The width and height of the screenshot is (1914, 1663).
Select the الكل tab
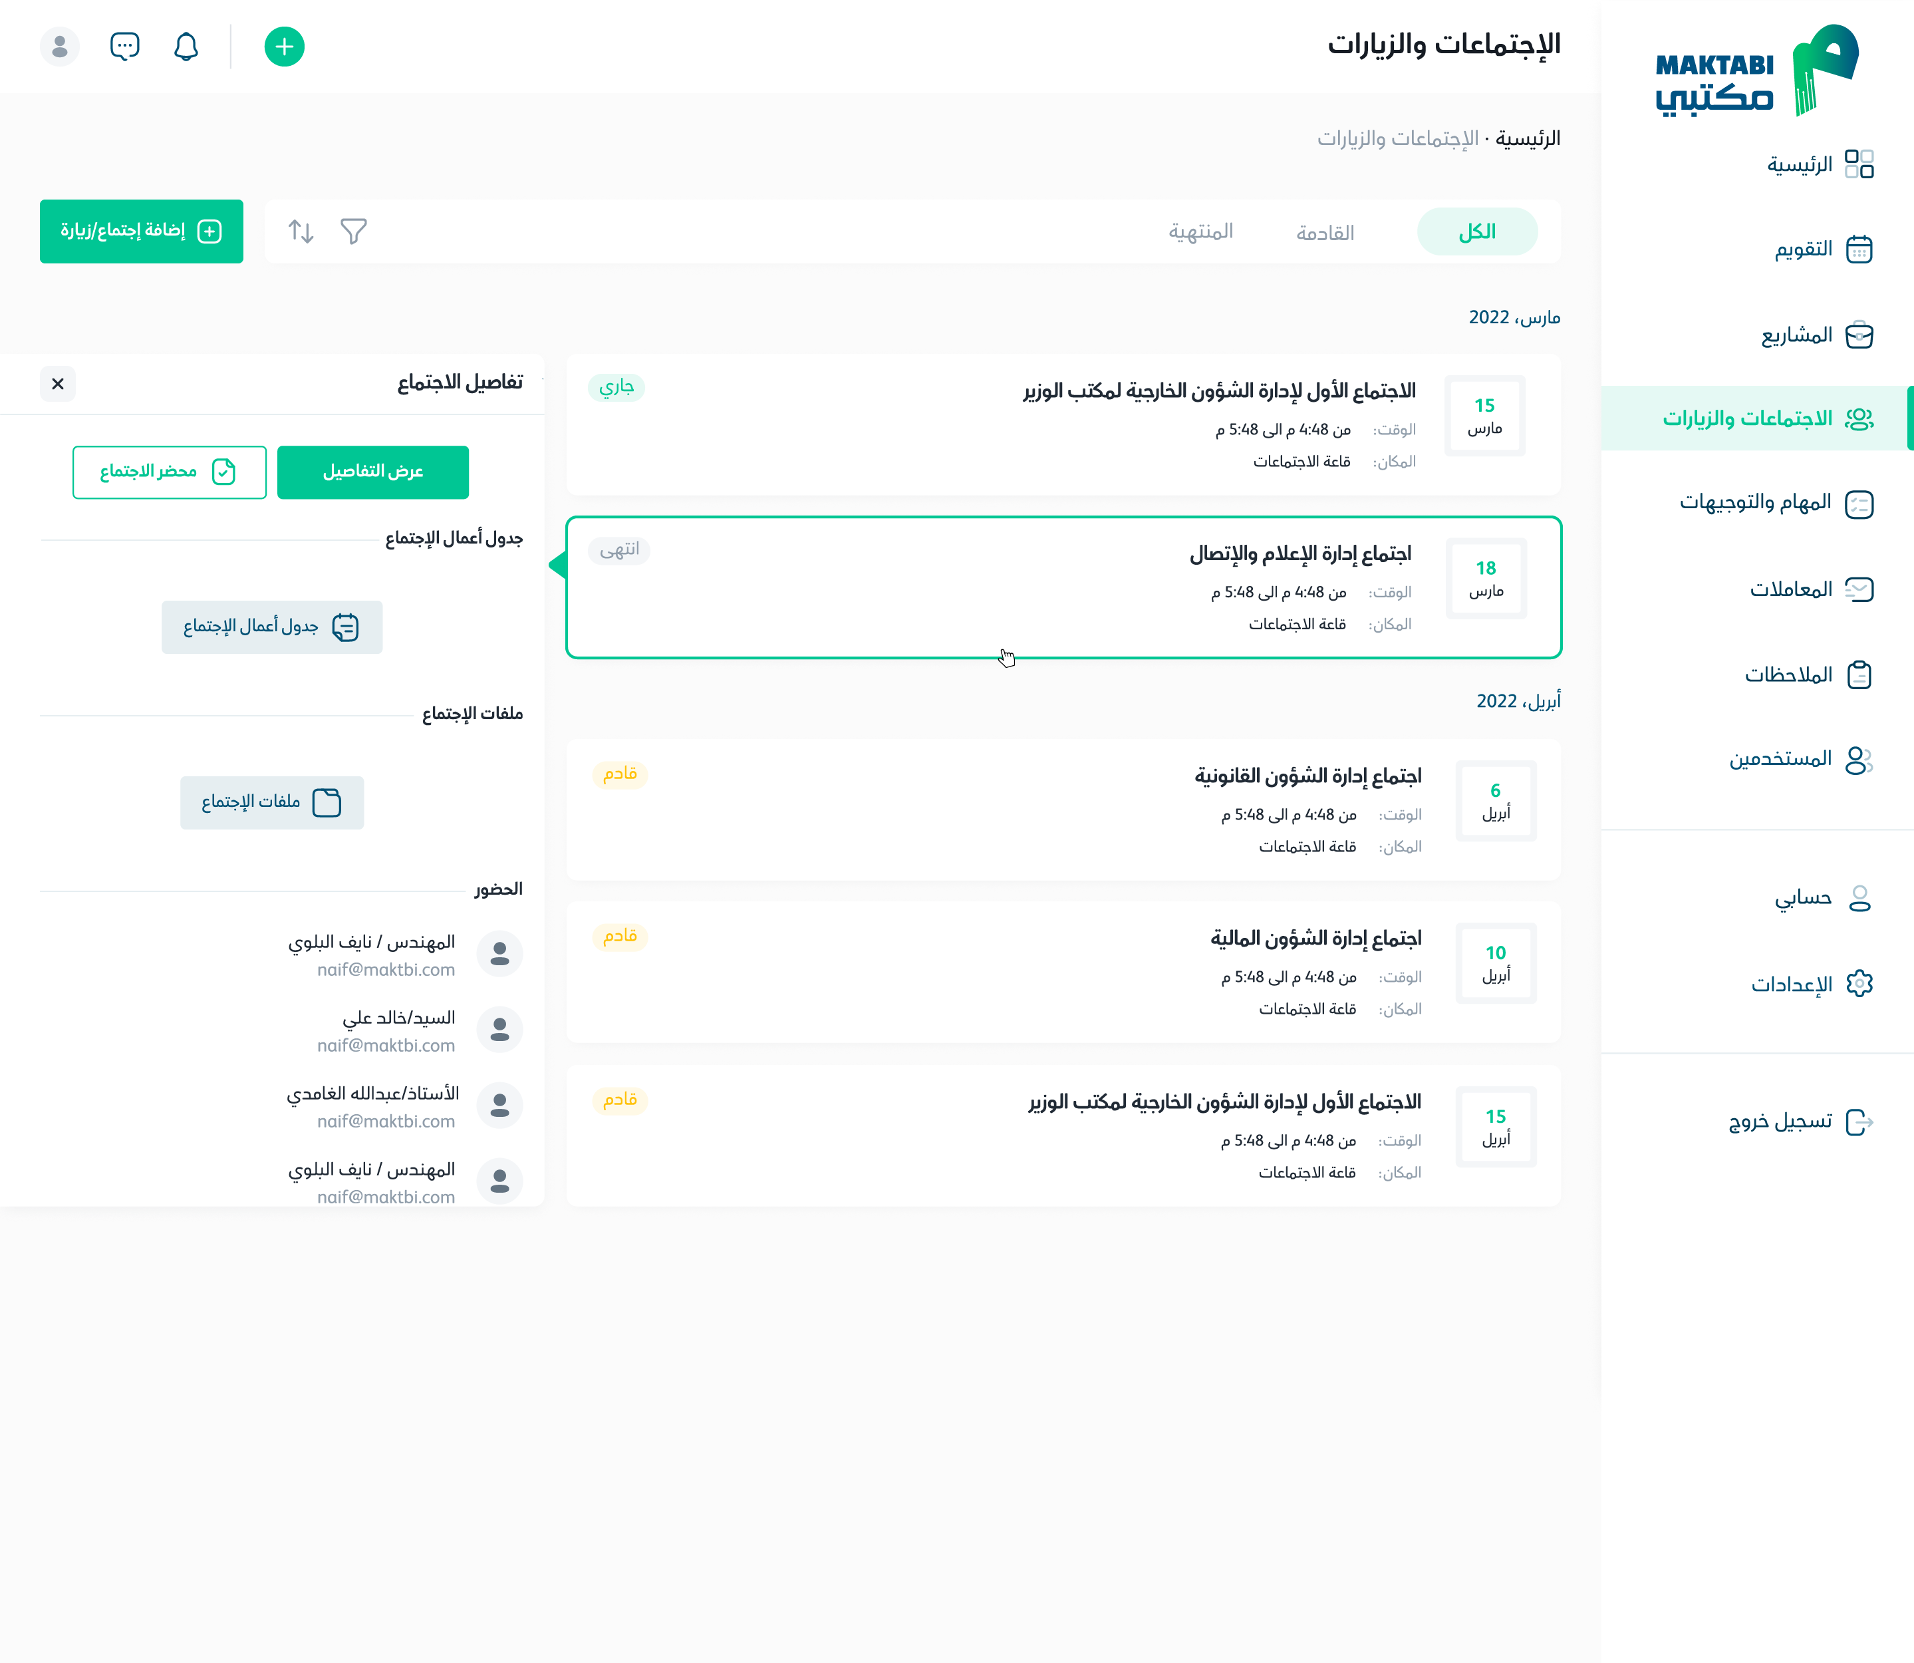point(1477,232)
